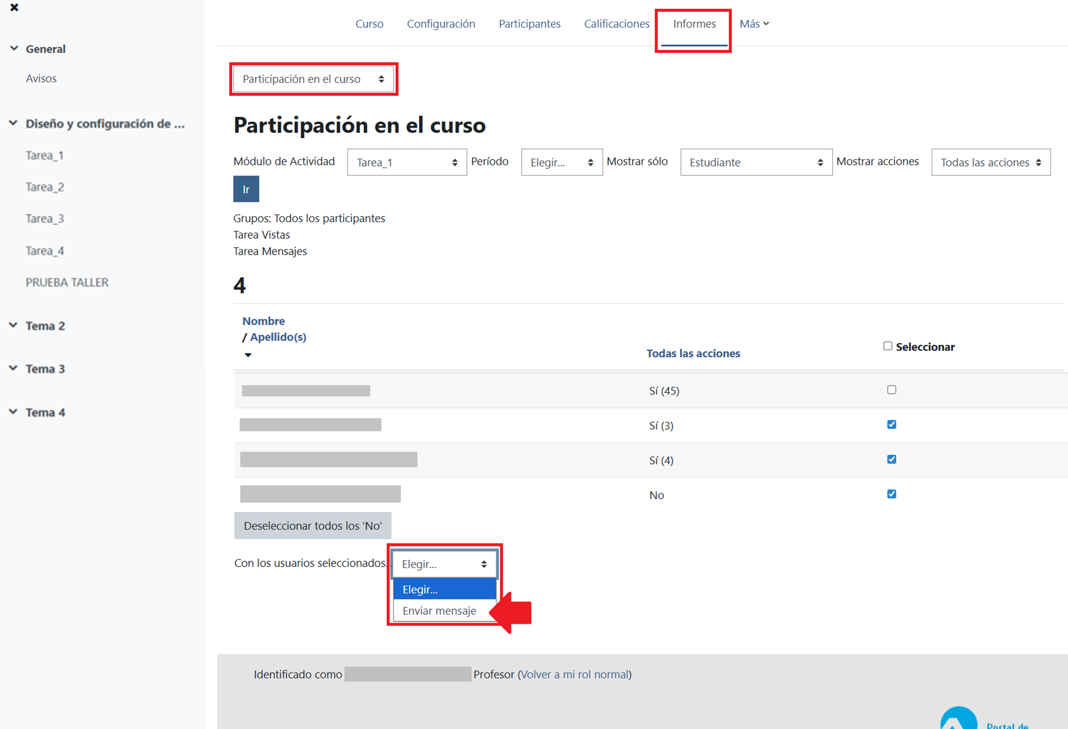
Task: Open Tarea_2 in the course index
Action: 45,187
